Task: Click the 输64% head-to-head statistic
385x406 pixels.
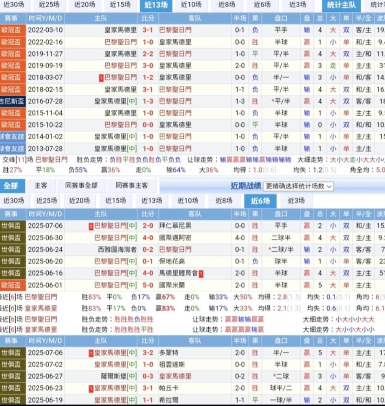Action: (x=176, y=170)
